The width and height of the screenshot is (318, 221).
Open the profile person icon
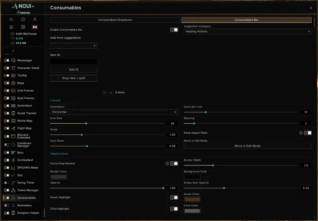pyautogui.click(x=35, y=19)
